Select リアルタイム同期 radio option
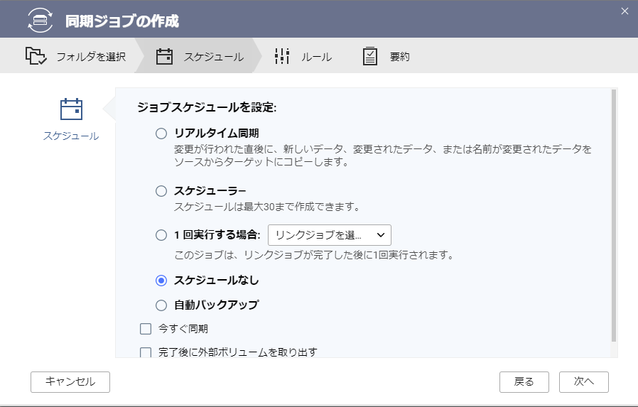This screenshot has height=407, width=638. pyautogui.click(x=161, y=134)
